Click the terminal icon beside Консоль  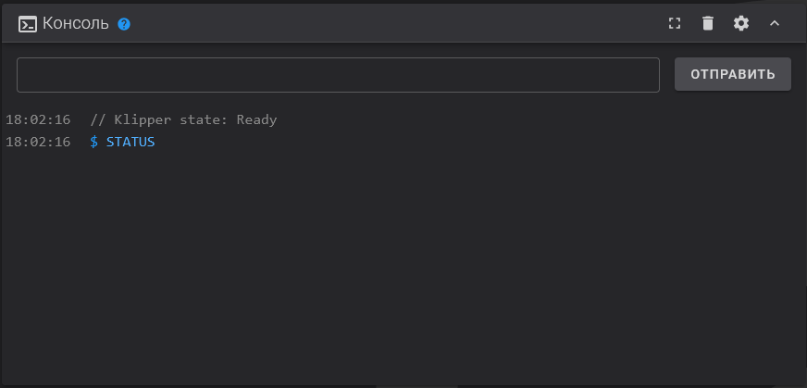point(27,24)
